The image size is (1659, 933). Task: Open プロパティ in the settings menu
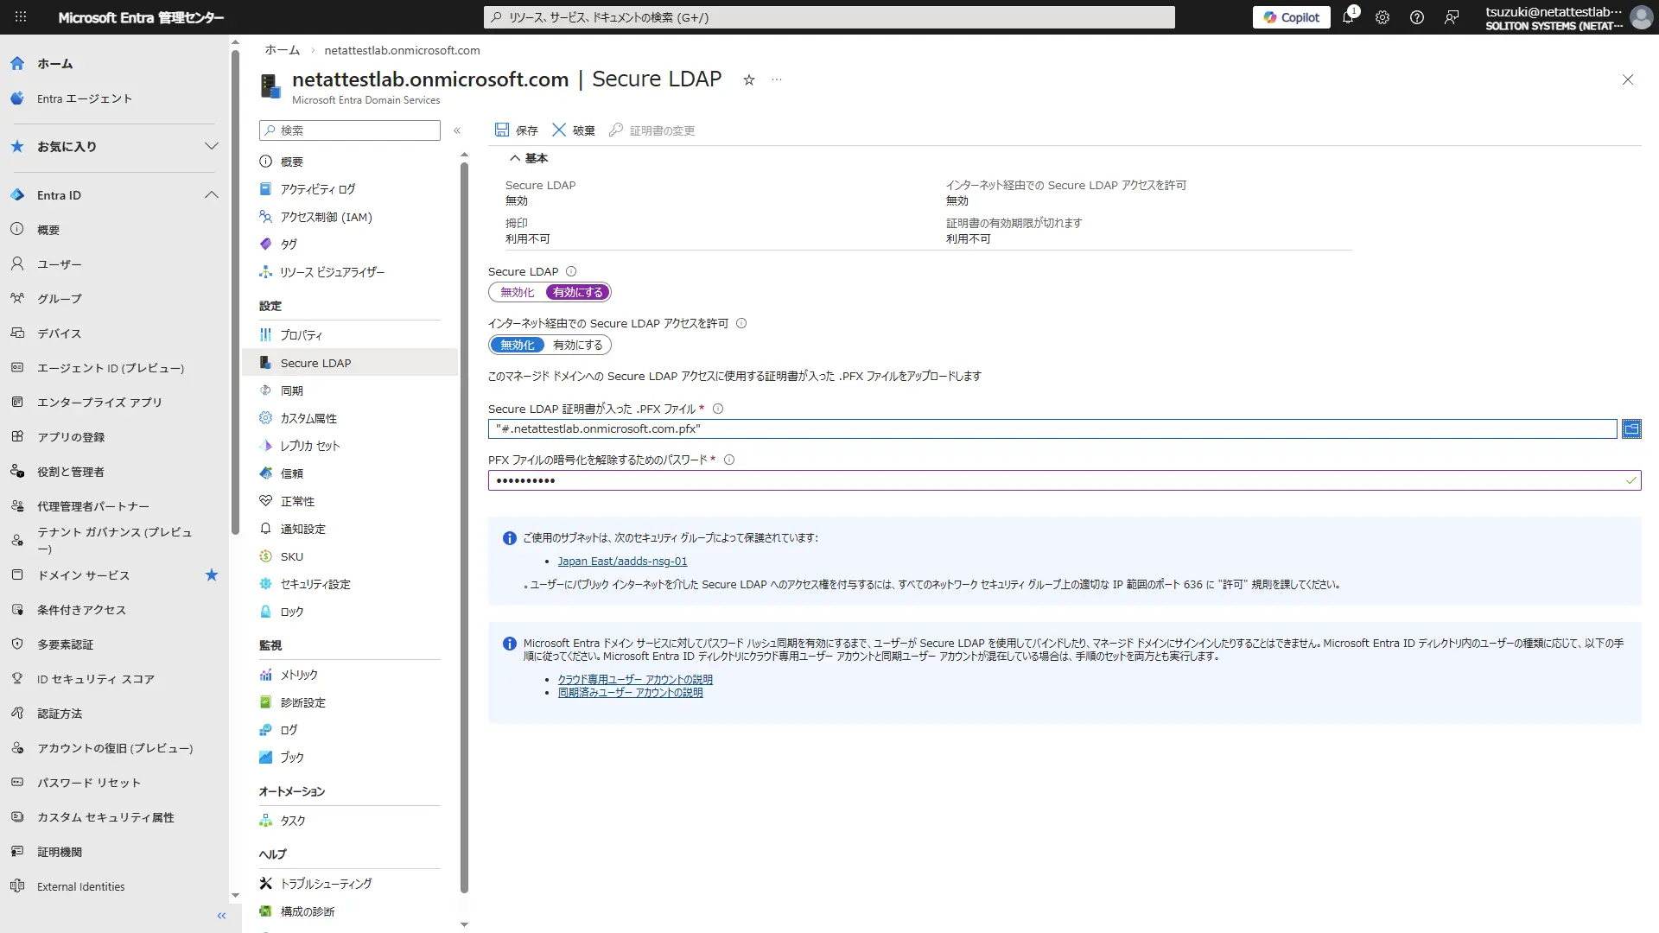pyautogui.click(x=302, y=335)
